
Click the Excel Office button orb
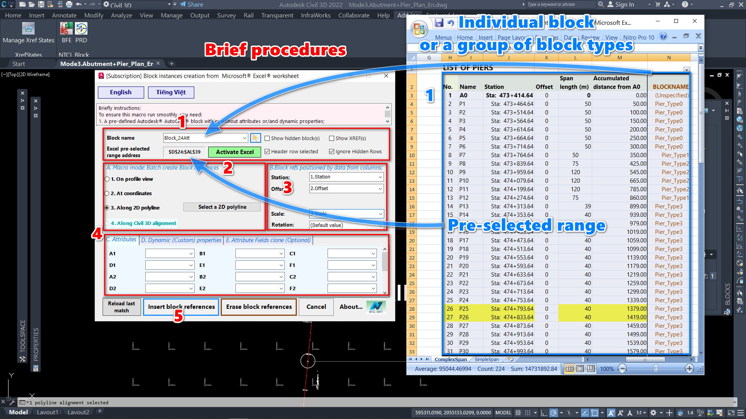tap(419, 29)
